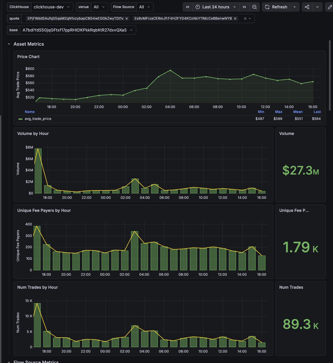Expand the quote variable dropdown chevron
Image resolution: width=333 pixels, height=363 pixels.
[250, 18]
